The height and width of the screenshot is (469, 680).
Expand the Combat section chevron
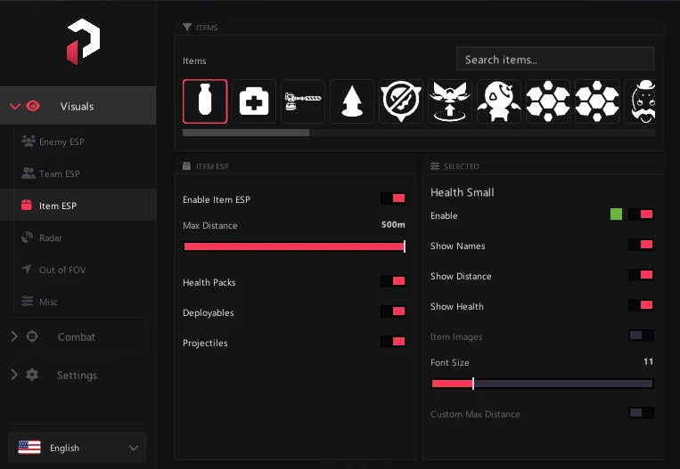(x=14, y=336)
